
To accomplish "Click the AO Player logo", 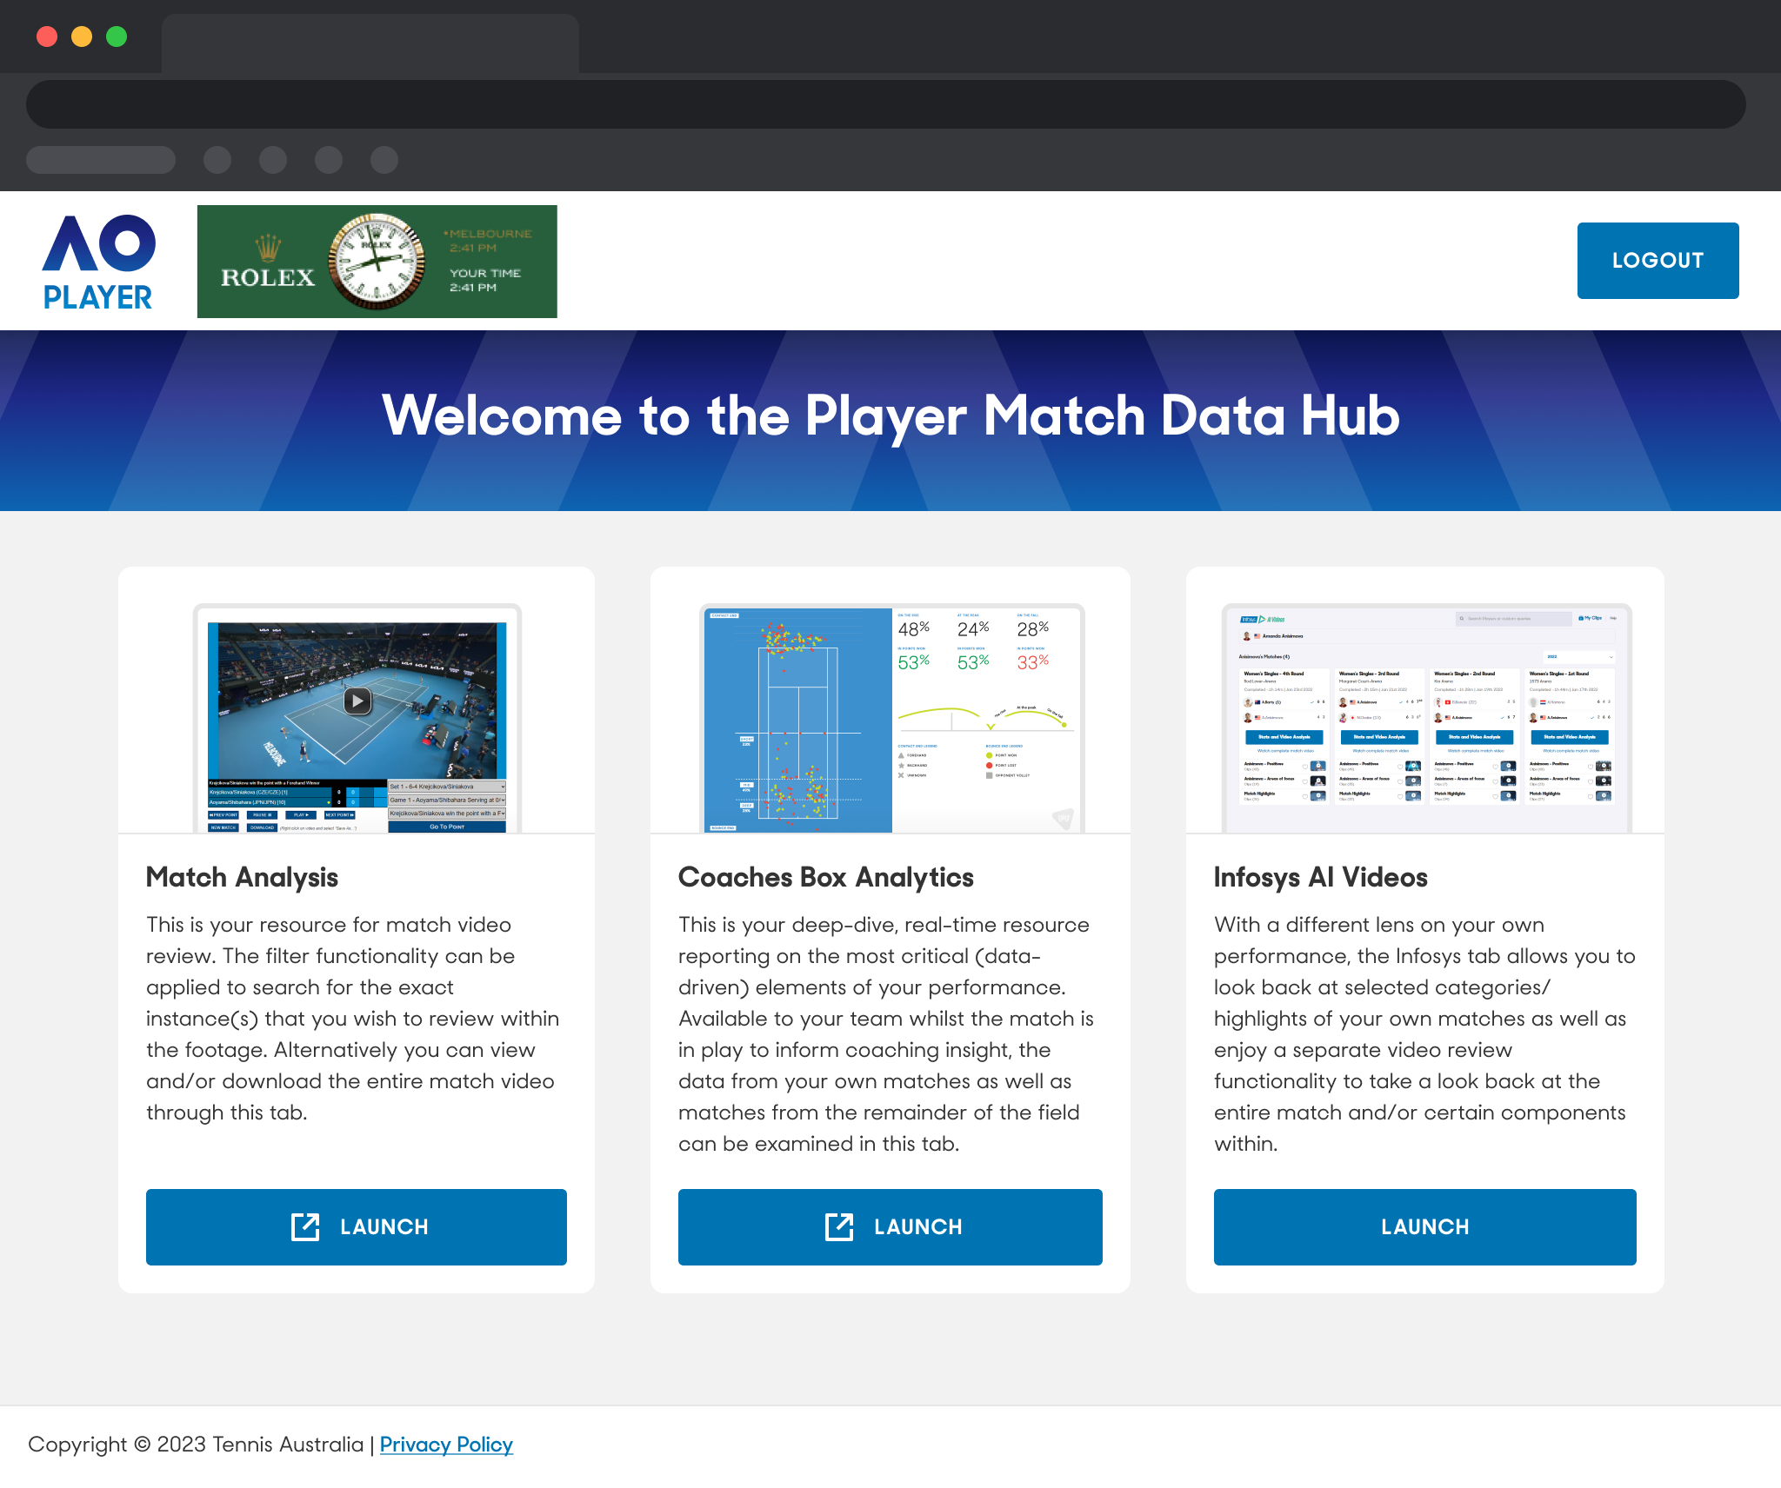I will 98,262.
